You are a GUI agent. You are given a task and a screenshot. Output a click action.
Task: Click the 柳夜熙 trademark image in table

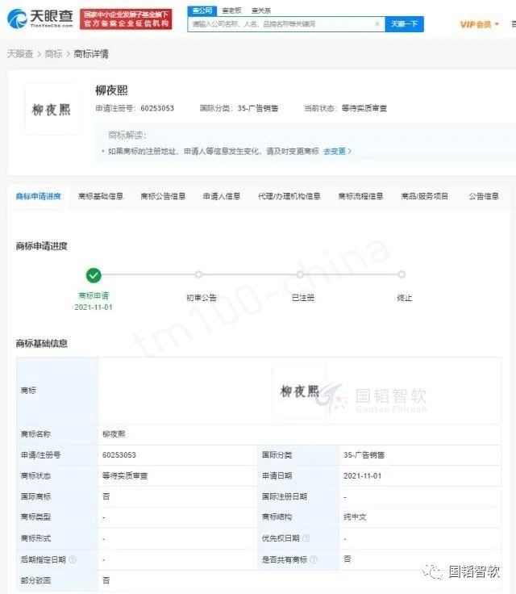coord(300,391)
